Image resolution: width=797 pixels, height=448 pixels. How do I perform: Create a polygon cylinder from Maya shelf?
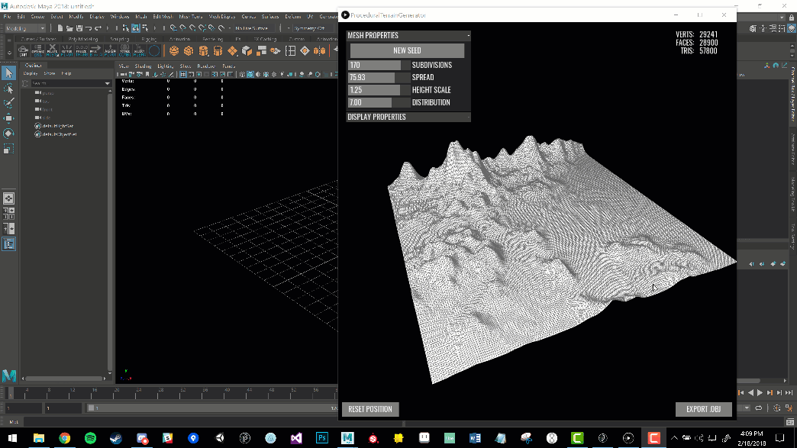pos(203,50)
